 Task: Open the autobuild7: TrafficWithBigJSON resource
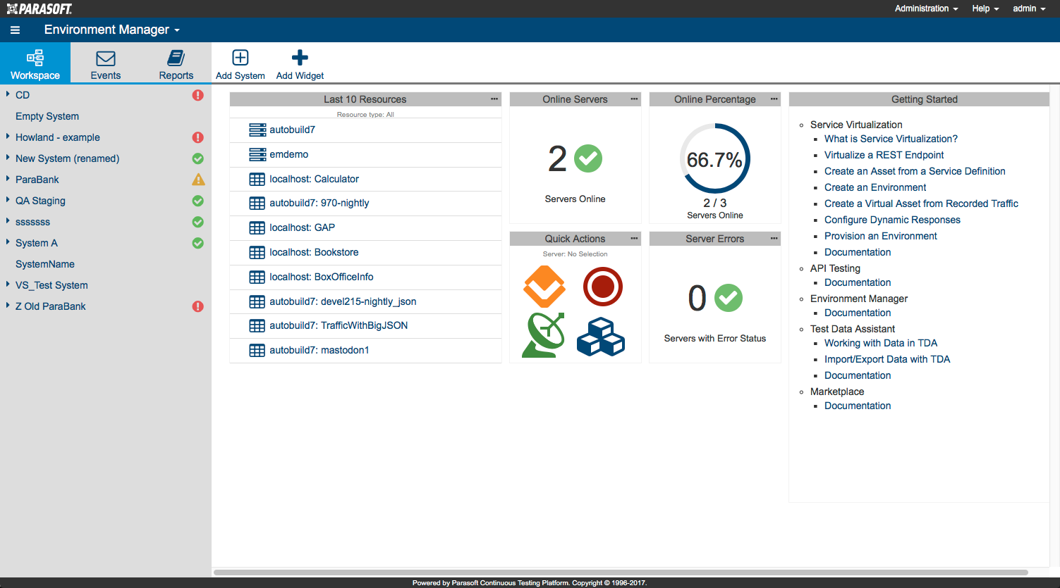(x=339, y=325)
